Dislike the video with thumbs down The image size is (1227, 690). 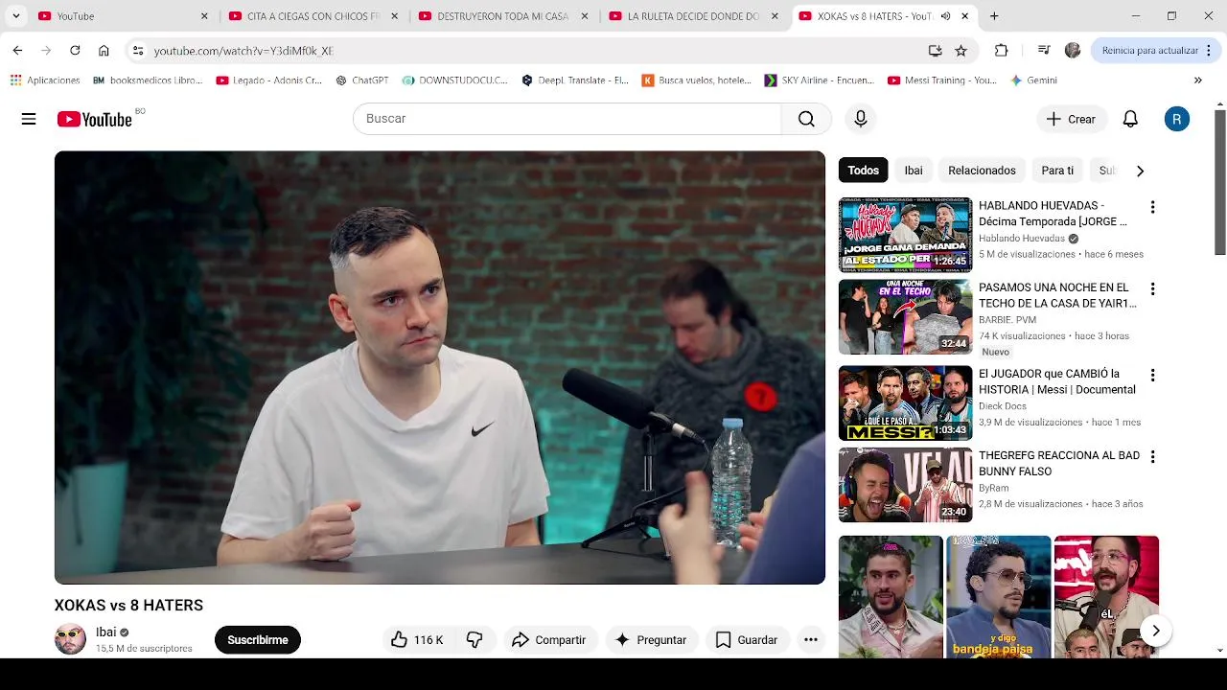coord(475,639)
